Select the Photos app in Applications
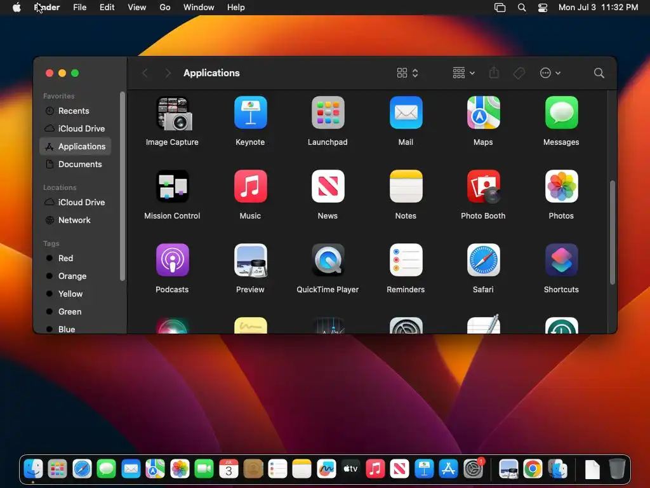 click(x=561, y=186)
